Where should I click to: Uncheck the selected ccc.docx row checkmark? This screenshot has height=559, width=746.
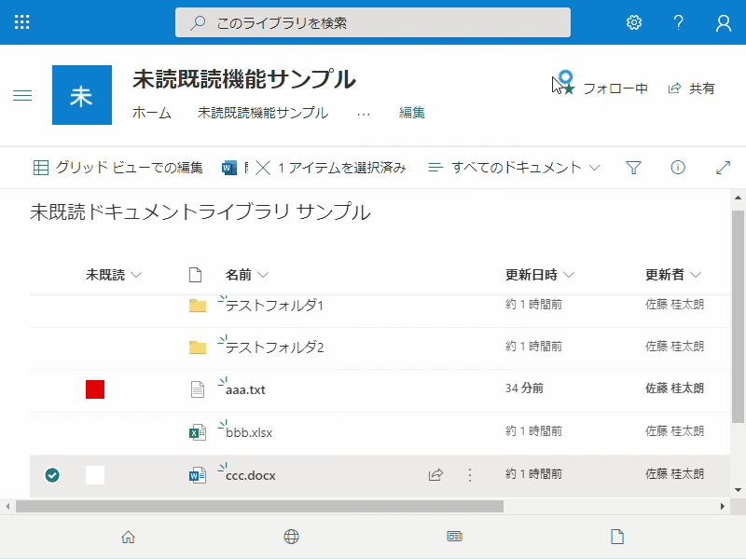(x=52, y=475)
